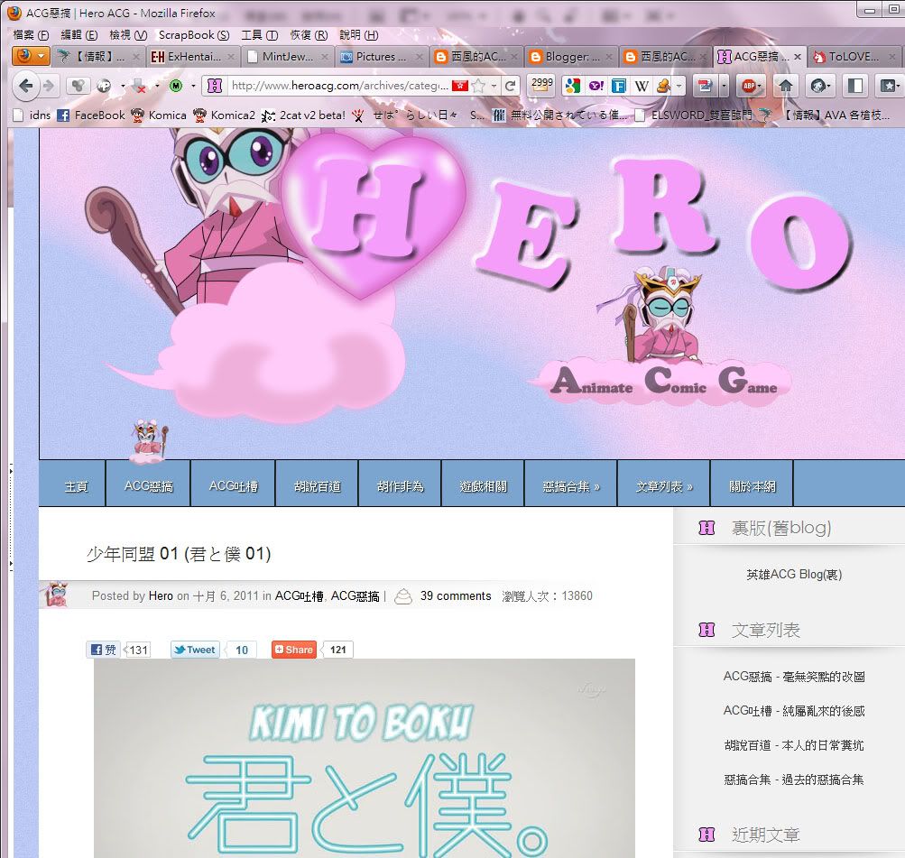
Task: Click the comments bubble icon
Action: coord(402,595)
